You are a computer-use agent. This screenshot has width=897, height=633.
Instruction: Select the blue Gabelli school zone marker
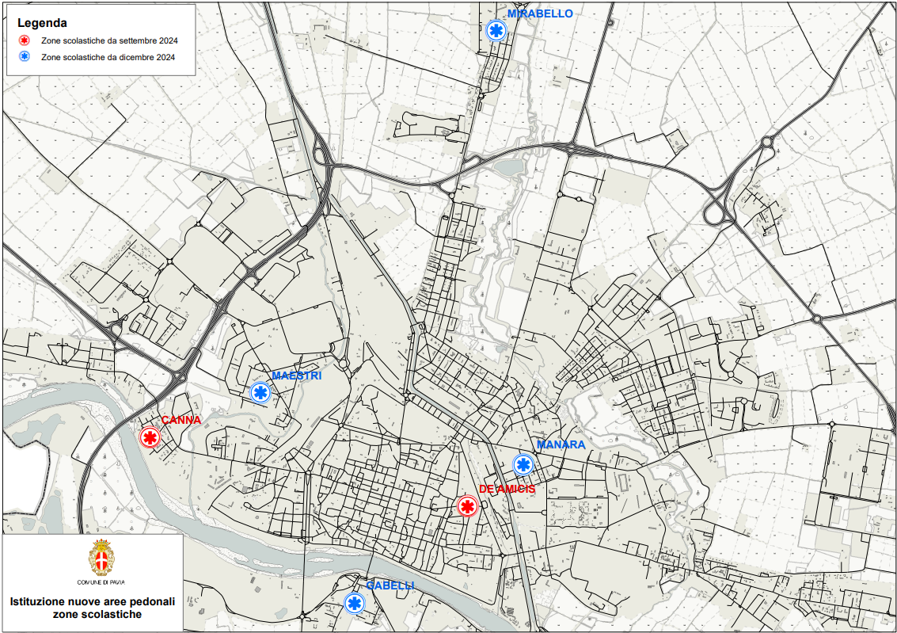[x=355, y=604]
